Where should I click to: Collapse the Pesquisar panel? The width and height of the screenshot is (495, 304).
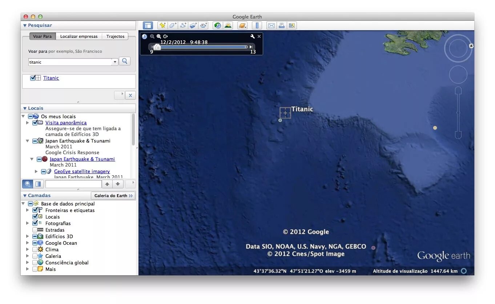click(25, 25)
